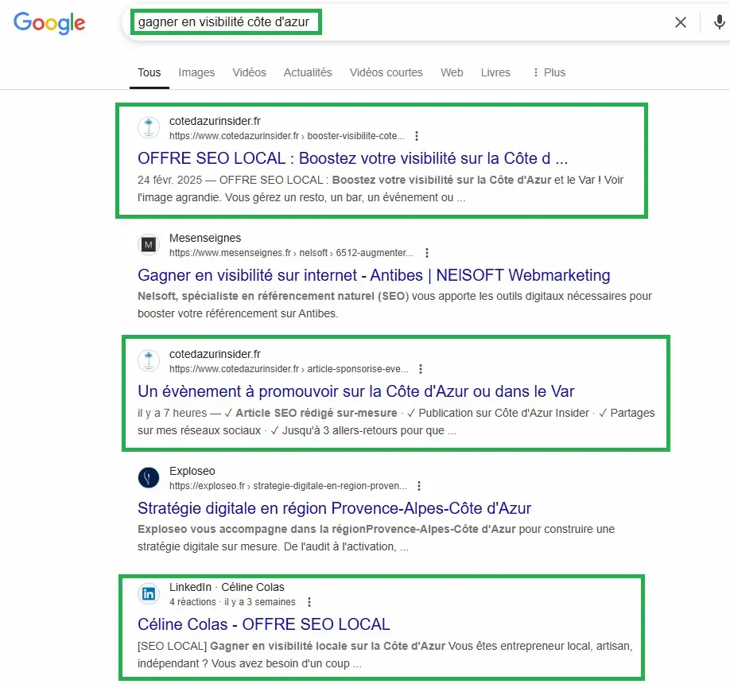The width and height of the screenshot is (730, 684).
Task: Click the 'Mesenseignes' site name
Action: click(x=205, y=238)
